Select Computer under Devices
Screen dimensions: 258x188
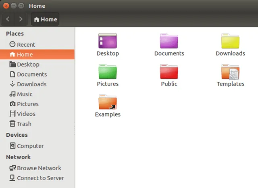[37, 146]
